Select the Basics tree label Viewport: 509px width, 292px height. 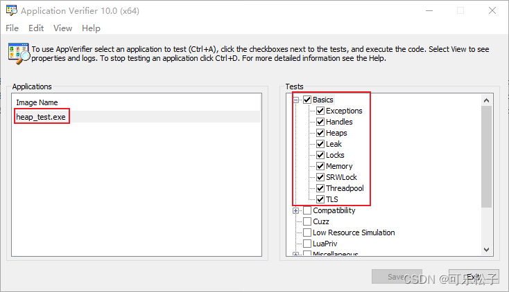[323, 100]
